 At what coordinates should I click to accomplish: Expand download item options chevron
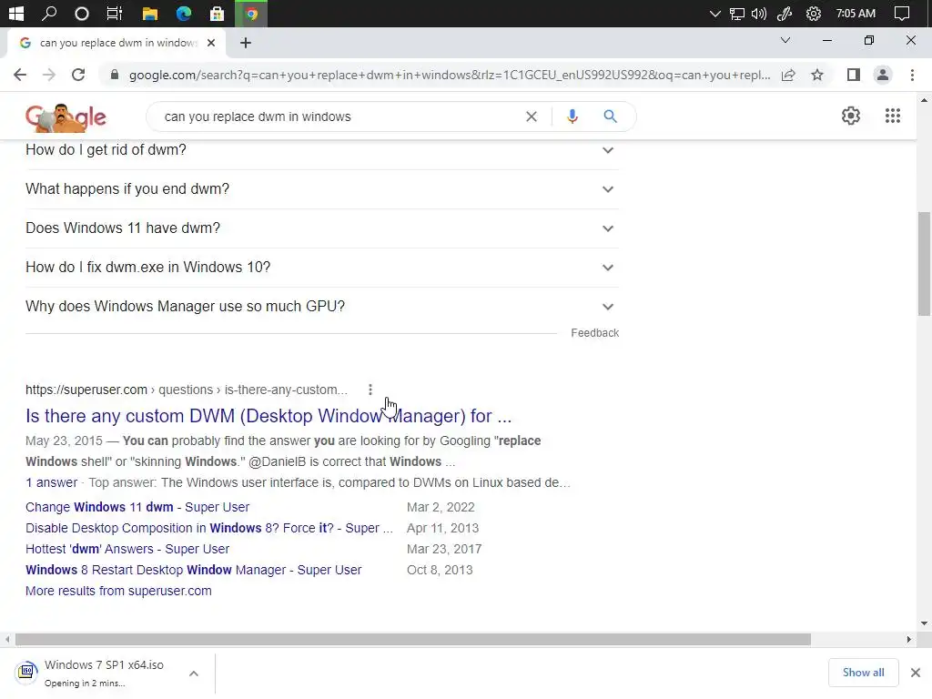pyautogui.click(x=194, y=674)
